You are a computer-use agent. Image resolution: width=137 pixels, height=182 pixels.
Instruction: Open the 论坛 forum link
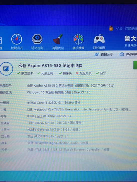pos(119,29)
